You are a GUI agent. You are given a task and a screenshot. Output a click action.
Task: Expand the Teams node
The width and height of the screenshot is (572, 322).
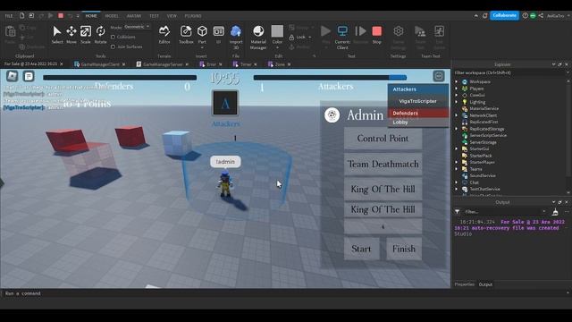coord(457,169)
